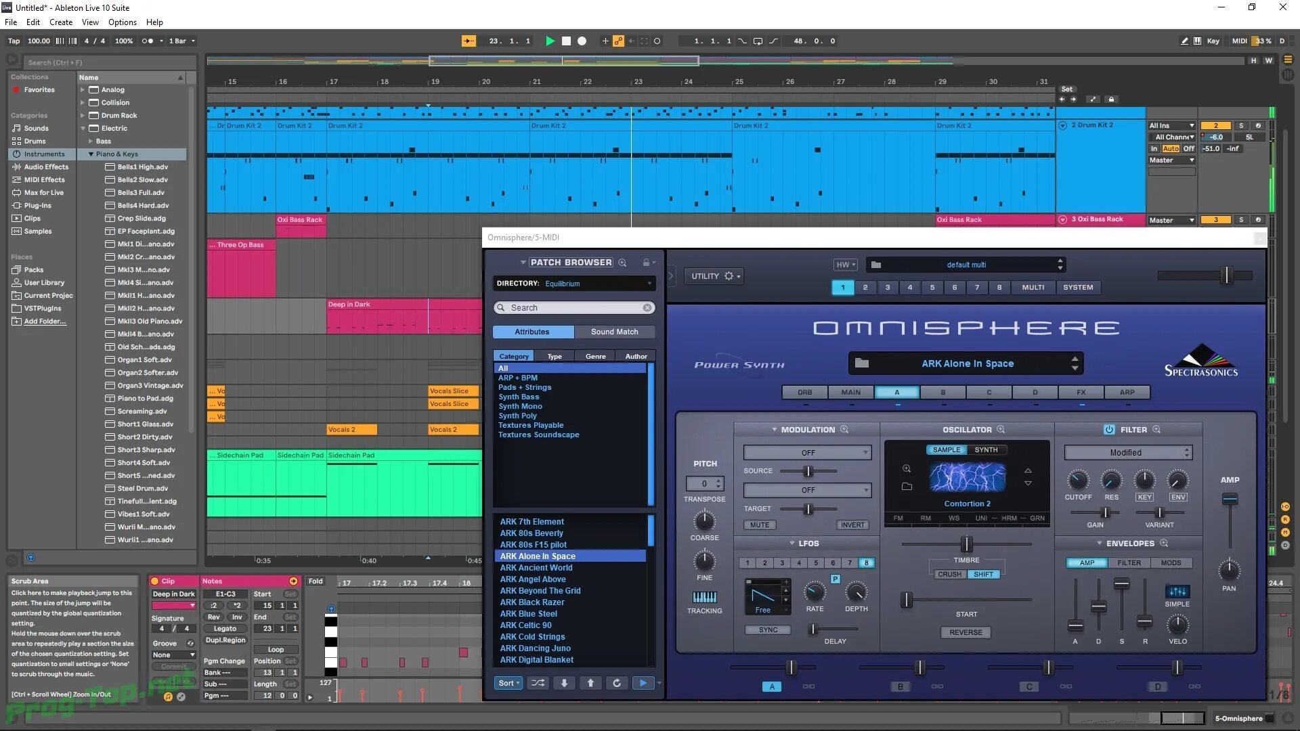Expand the Analog folder
The height and width of the screenshot is (731, 1300).
(83, 90)
